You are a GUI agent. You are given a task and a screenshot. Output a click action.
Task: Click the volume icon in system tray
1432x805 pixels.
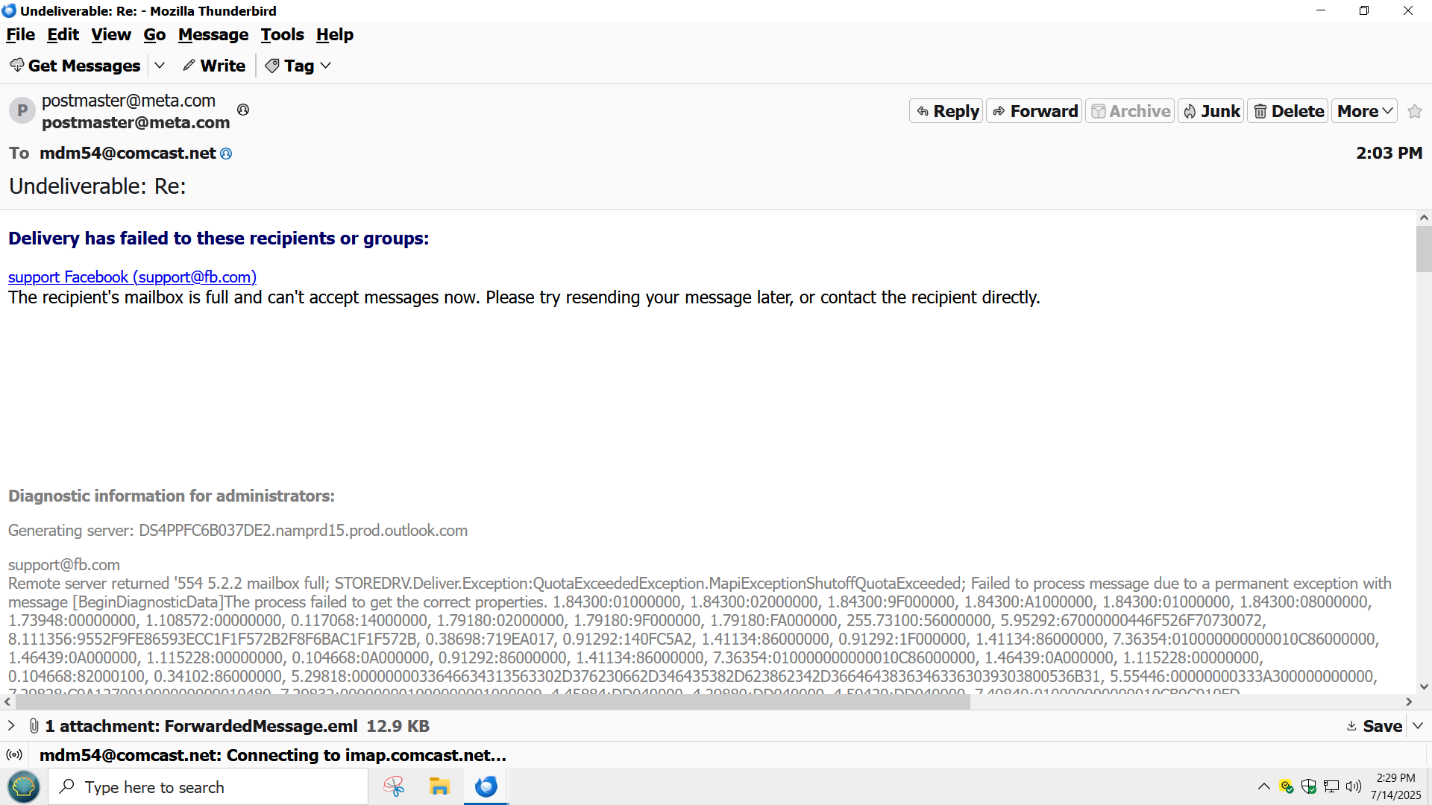[x=1354, y=786]
